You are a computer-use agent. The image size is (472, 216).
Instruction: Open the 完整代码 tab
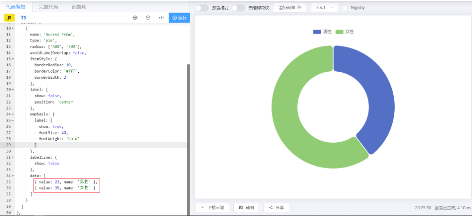pos(48,7)
